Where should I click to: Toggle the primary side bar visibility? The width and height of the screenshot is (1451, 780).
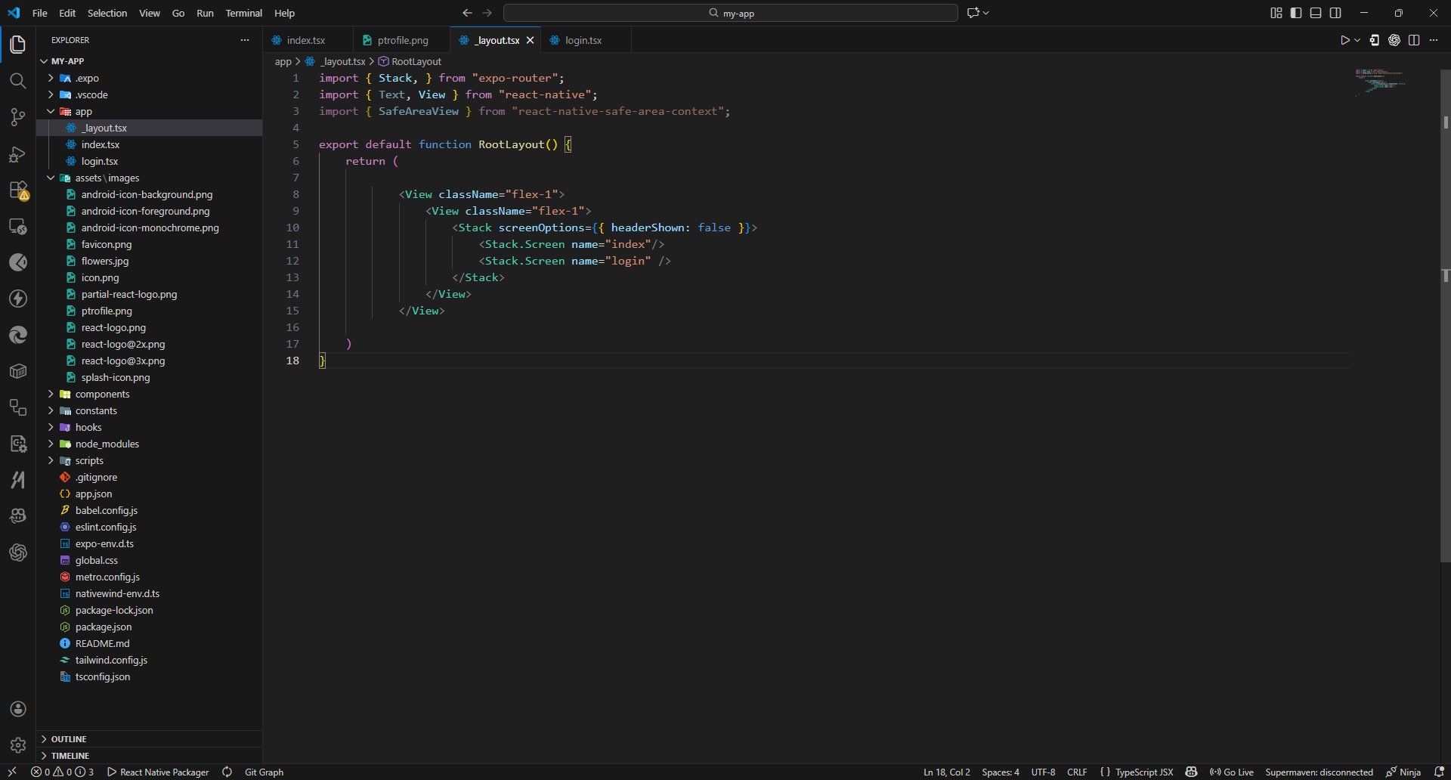coord(1296,13)
